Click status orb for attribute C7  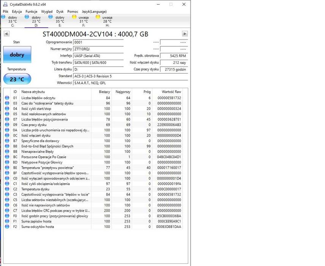point(7,211)
